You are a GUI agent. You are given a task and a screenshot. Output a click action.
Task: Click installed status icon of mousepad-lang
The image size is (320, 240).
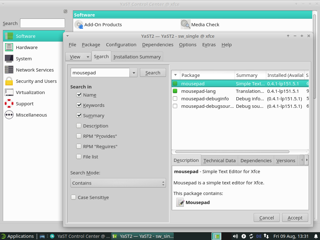pyautogui.click(x=175, y=91)
